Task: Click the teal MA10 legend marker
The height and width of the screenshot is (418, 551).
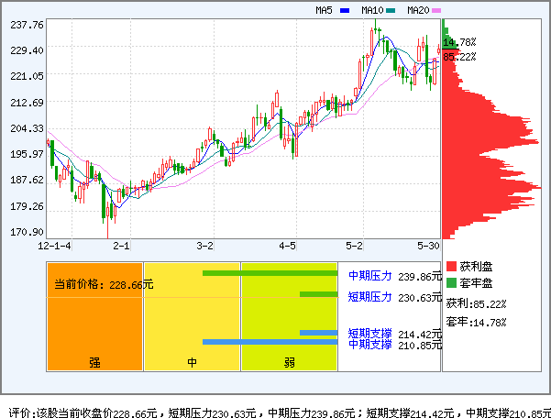Action: (391, 11)
